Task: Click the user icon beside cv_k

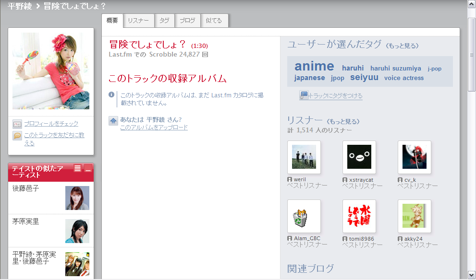Action: click(x=400, y=180)
